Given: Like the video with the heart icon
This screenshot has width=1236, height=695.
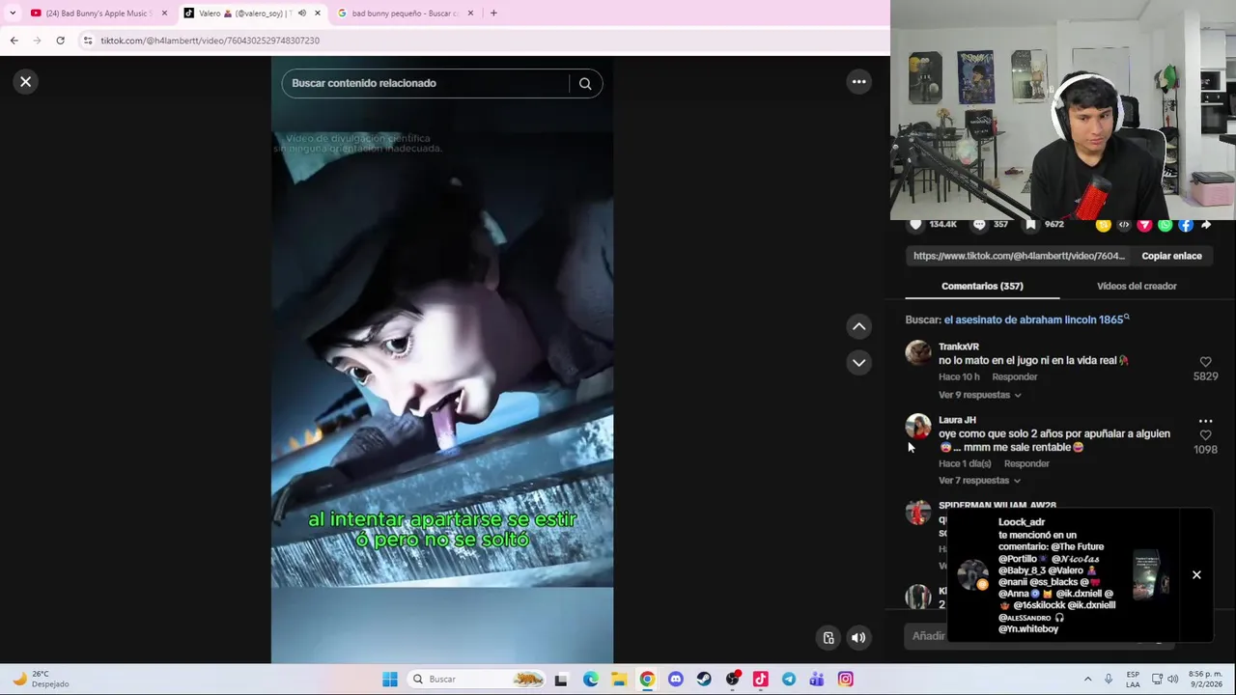Looking at the screenshot, I should point(916,224).
